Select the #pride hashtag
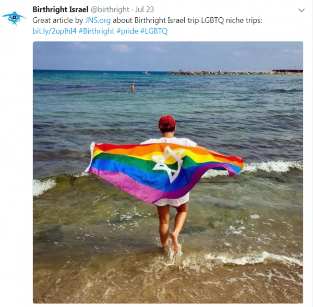313x307 pixels. point(127,31)
